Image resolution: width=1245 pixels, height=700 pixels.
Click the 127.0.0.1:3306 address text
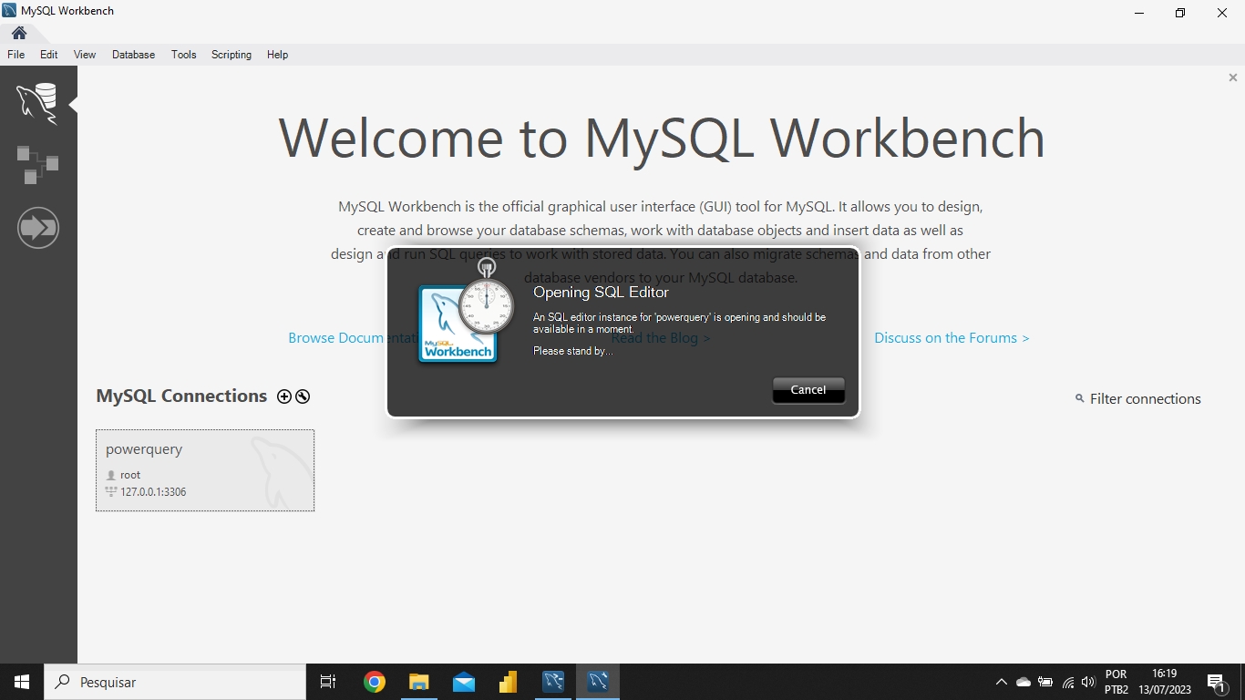(x=153, y=492)
